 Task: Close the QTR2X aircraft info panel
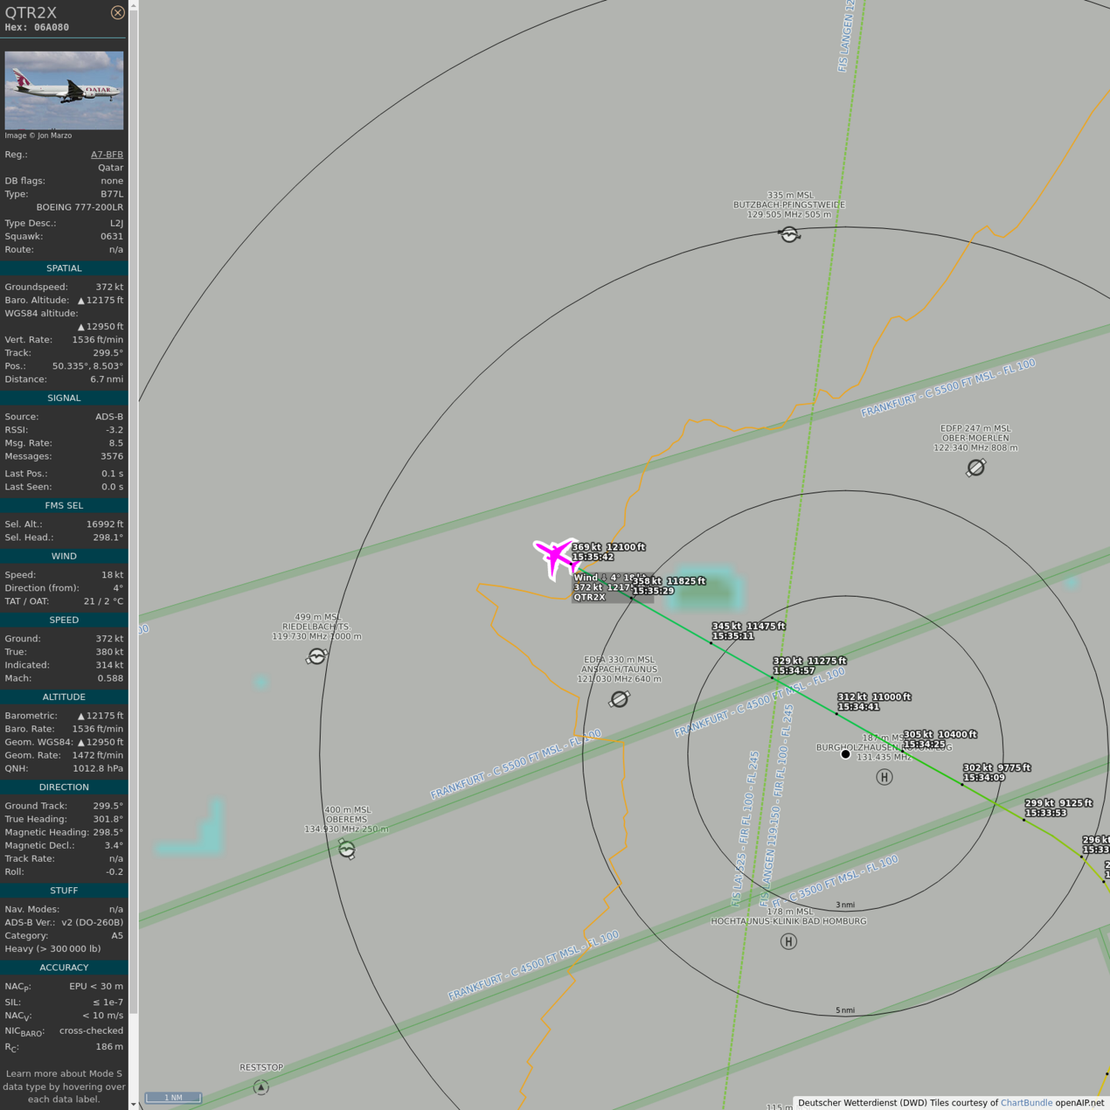117,12
